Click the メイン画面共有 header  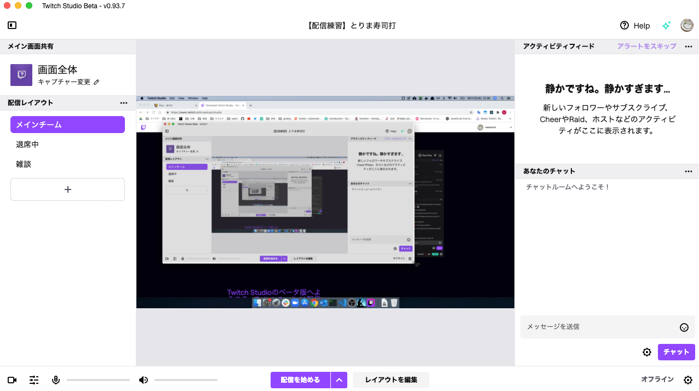(x=31, y=47)
